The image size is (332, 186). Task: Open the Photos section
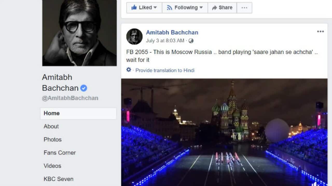point(52,139)
